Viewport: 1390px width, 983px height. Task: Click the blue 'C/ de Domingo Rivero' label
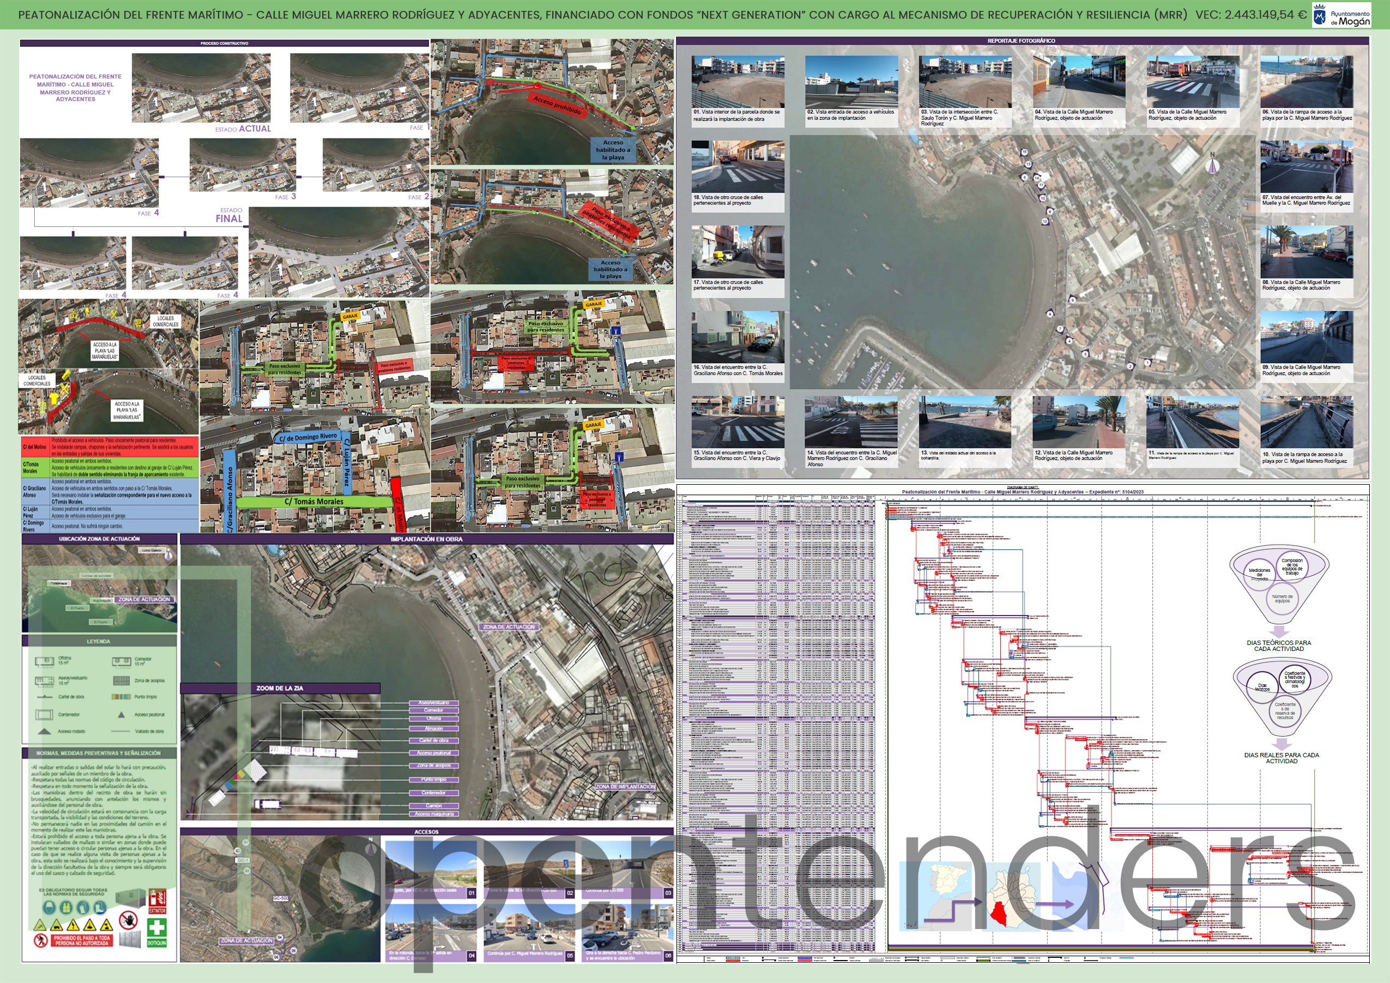click(307, 437)
